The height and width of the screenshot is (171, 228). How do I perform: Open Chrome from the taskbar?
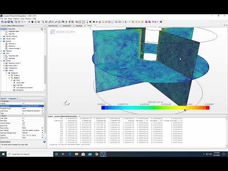(96, 154)
